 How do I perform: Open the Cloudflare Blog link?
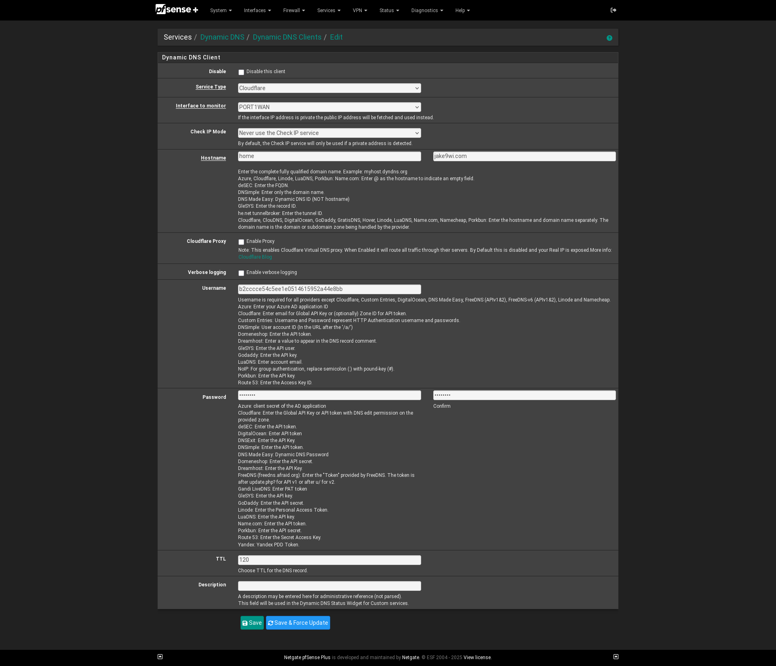(x=255, y=257)
